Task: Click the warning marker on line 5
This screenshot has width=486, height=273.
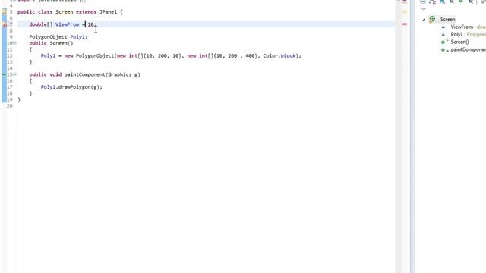Action: tap(5, 12)
